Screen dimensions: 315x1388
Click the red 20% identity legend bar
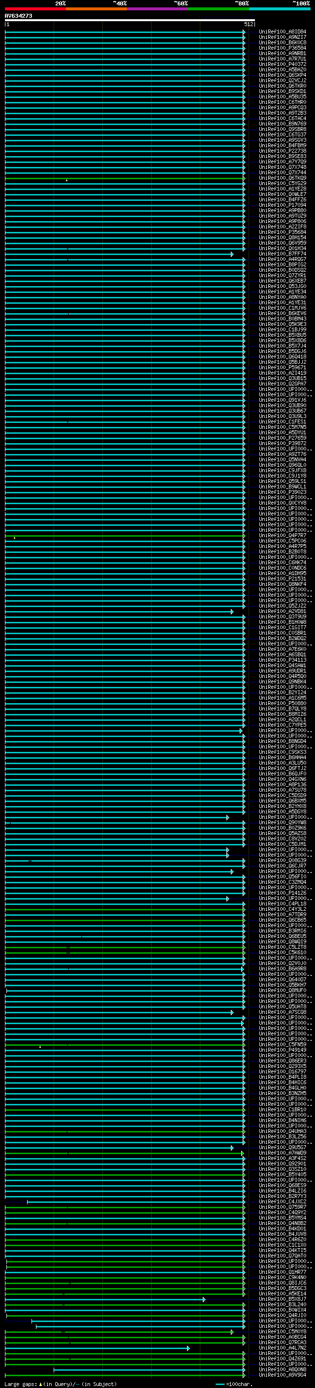coord(35,9)
